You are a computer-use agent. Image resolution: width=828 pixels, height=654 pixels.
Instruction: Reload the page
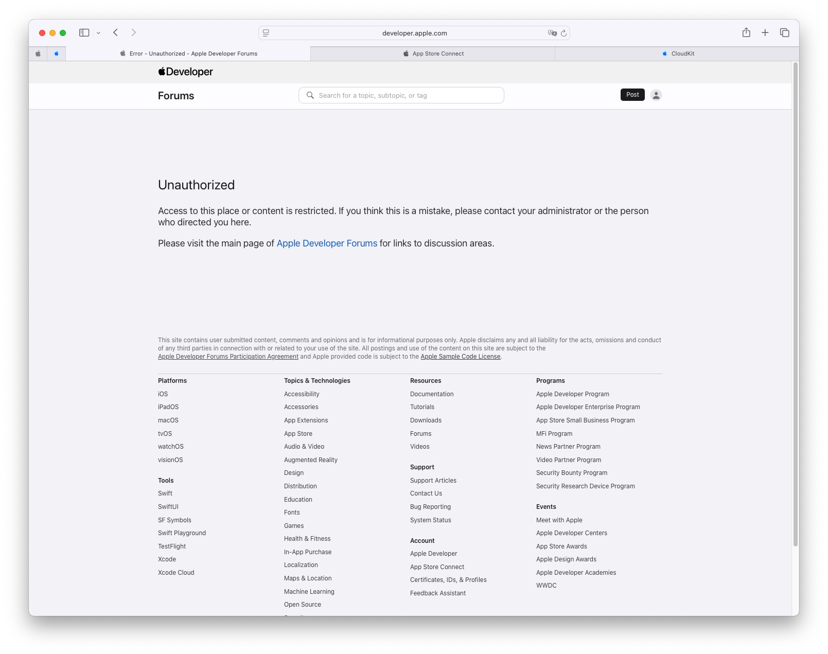[x=563, y=33]
